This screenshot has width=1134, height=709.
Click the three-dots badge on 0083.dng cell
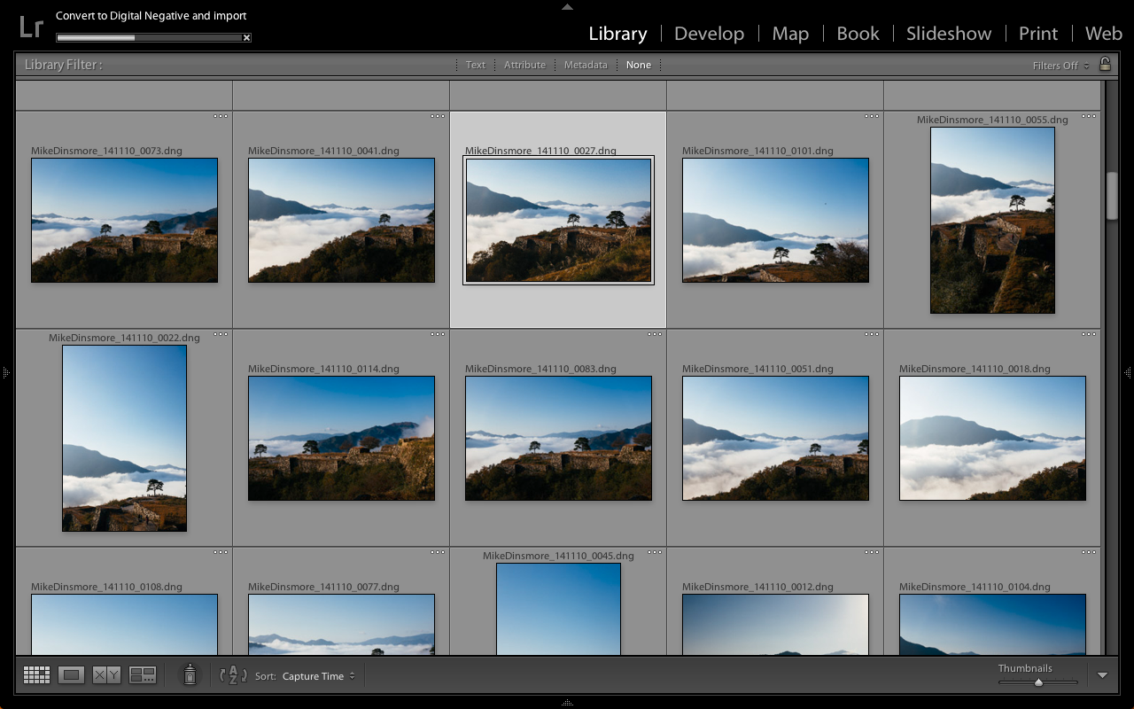point(655,334)
